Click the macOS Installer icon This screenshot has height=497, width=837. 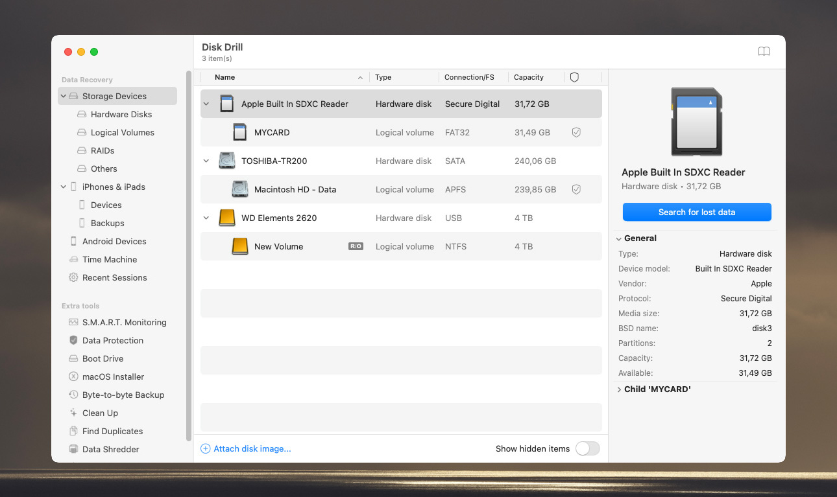[73, 376]
